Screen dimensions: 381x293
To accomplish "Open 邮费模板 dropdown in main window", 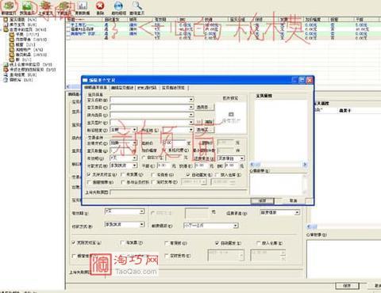I will pos(235,226).
